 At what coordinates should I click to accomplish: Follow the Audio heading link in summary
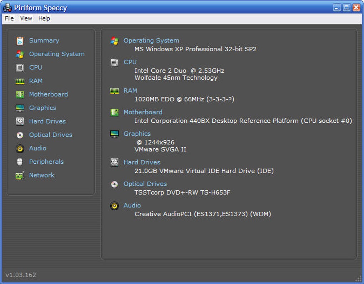pos(132,205)
